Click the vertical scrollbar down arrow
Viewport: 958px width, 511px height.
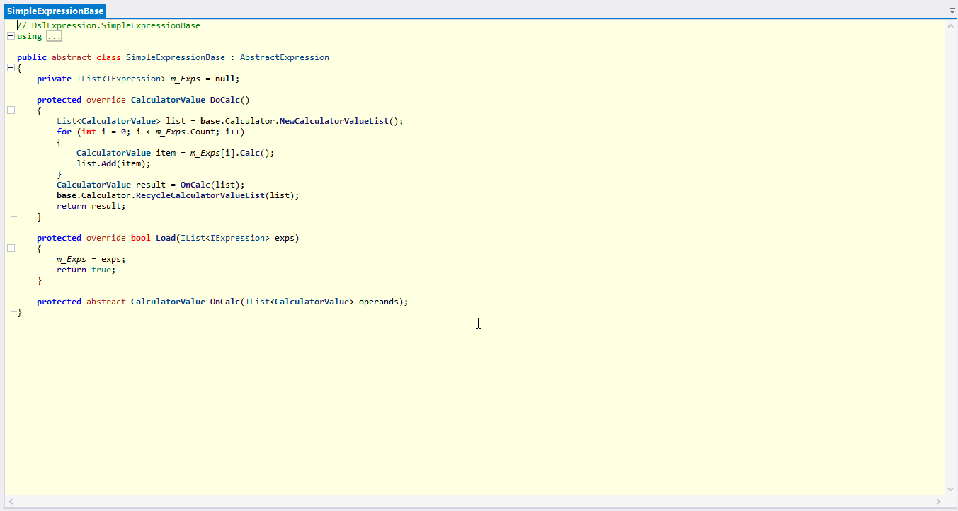[x=951, y=489]
